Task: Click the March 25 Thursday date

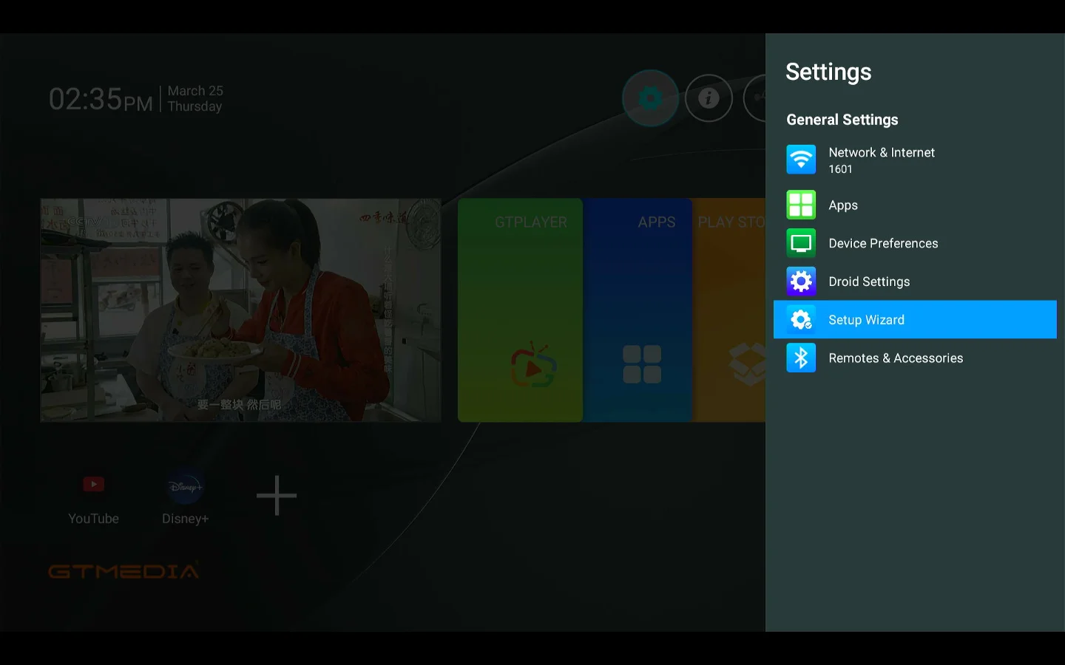Action: (x=195, y=98)
